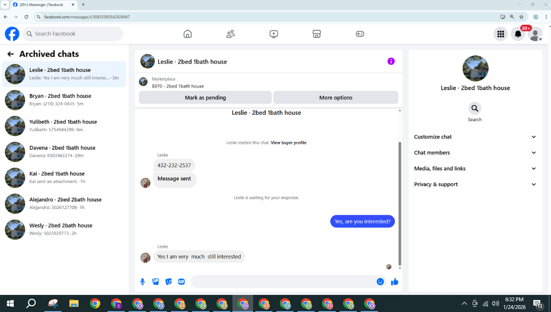The image size is (551, 312).
Task: Open the volume control in system tray
Action: point(496,304)
